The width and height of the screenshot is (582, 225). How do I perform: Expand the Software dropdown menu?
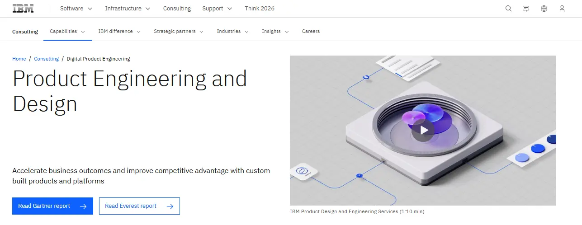pyautogui.click(x=76, y=9)
